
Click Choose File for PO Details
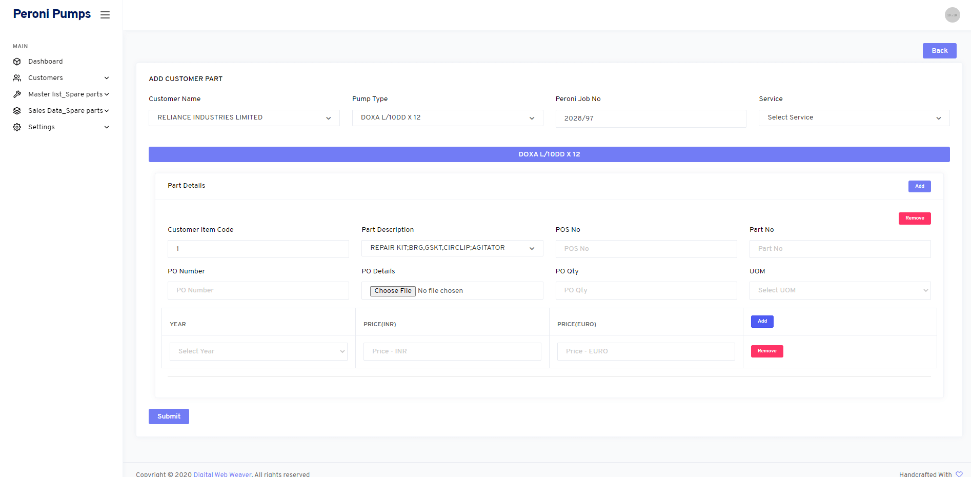[393, 291]
